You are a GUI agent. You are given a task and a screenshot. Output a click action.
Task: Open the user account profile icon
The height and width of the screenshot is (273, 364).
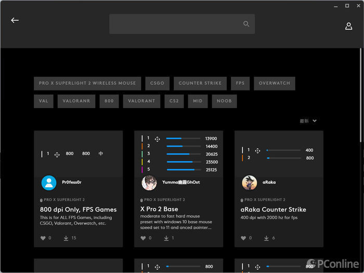(x=348, y=26)
